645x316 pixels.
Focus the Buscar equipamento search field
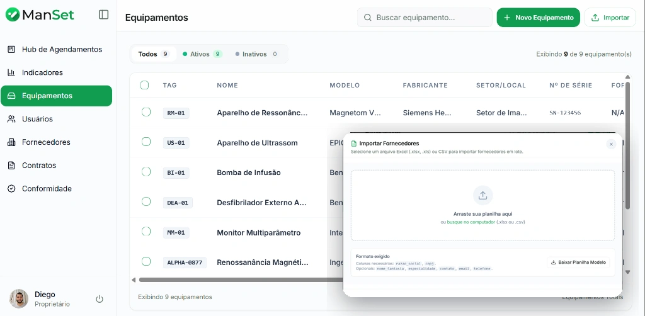click(425, 18)
